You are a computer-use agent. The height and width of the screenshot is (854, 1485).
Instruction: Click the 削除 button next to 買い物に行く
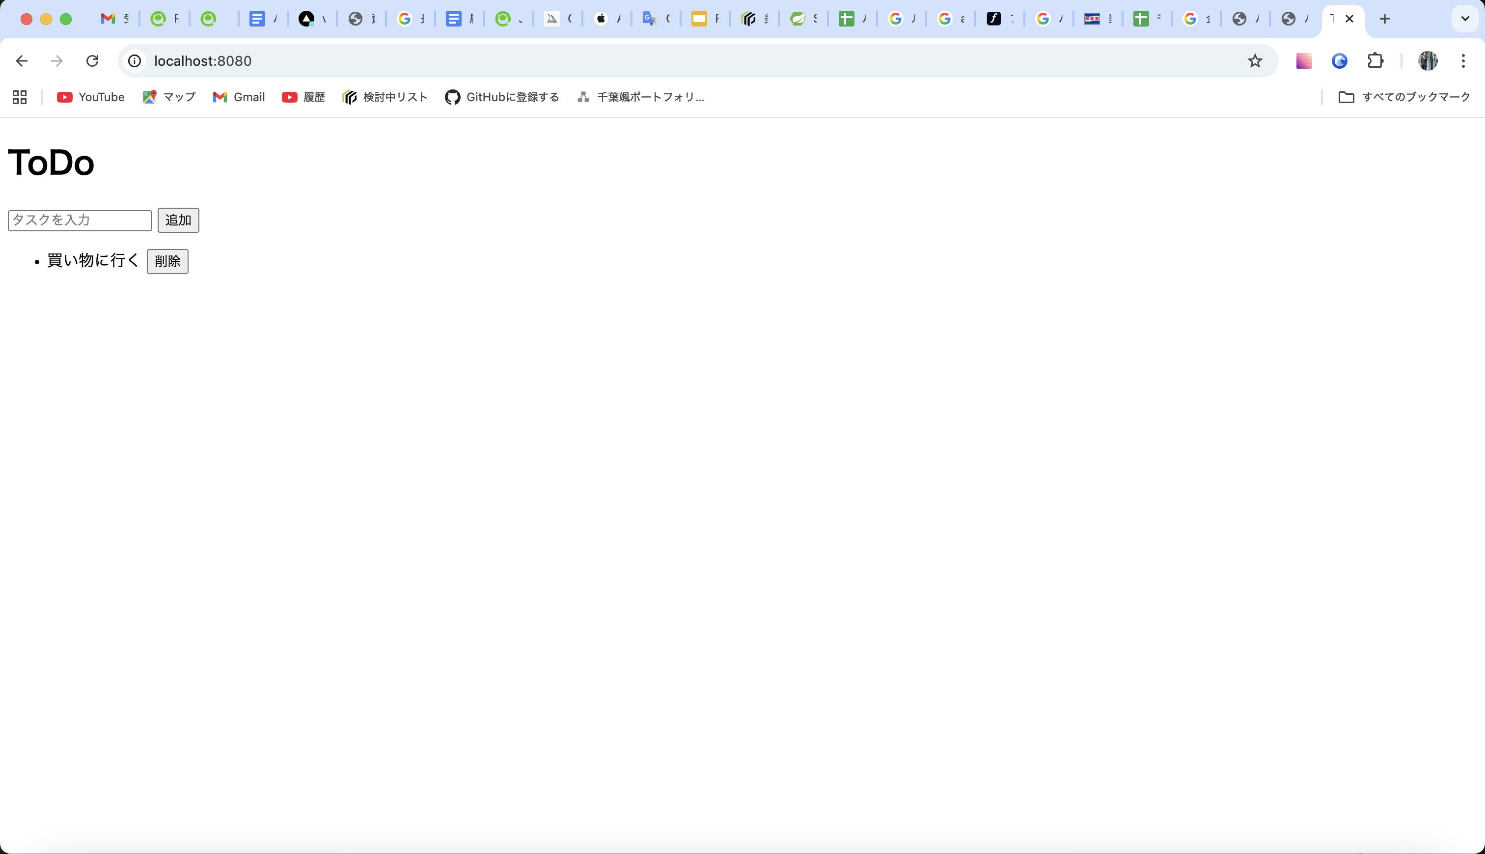168,261
